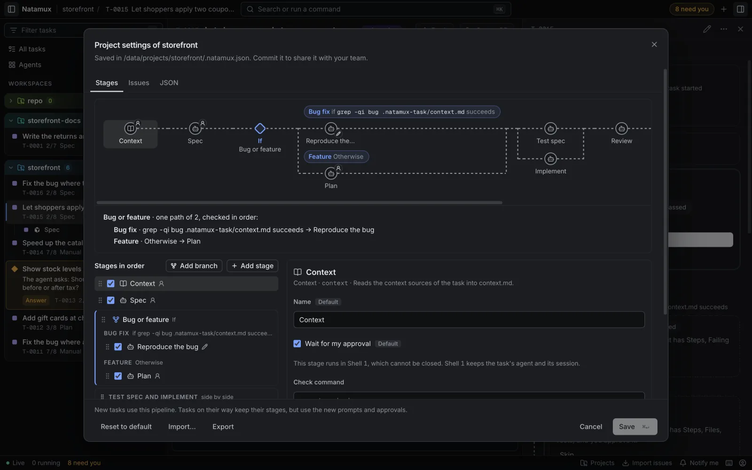Click the pencil icon beside Reproduce the bug
The image size is (752, 470).
coord(205,347)
